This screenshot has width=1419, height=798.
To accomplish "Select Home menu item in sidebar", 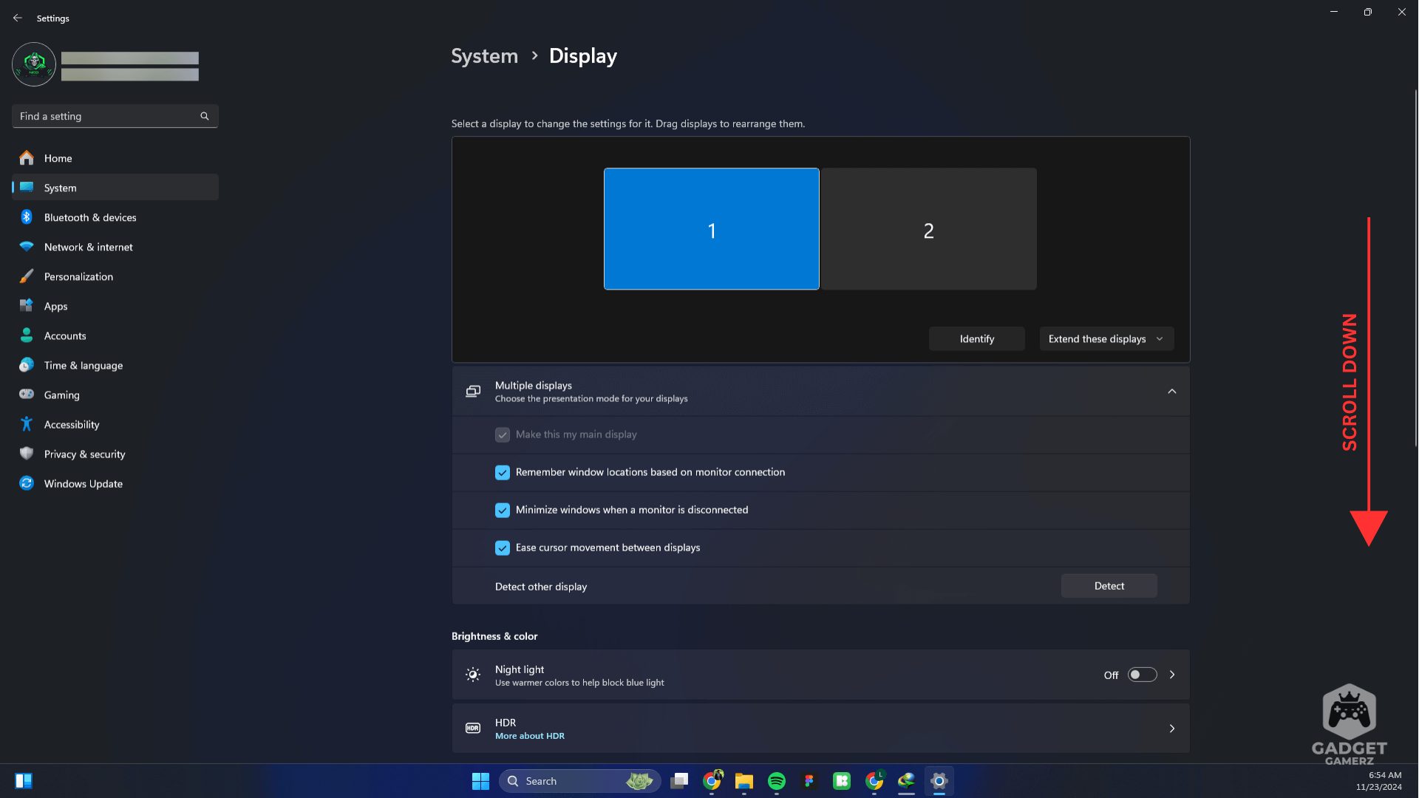I will [x=58, y=157].
